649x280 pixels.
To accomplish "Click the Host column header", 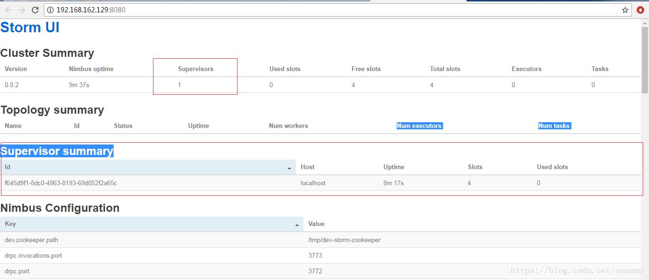I will pos(308,167).
